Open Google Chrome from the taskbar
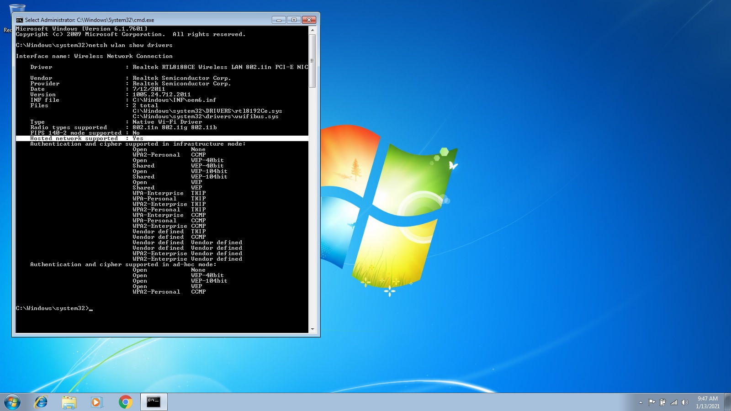The height and width of the screenshot is (411, 731). pyautogui.click(x=126, y=402)
